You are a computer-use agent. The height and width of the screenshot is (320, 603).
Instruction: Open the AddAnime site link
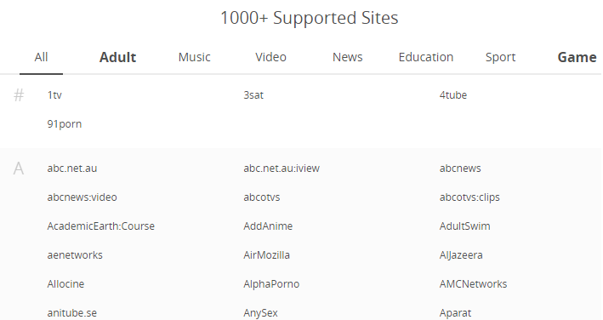coord(268,226)
